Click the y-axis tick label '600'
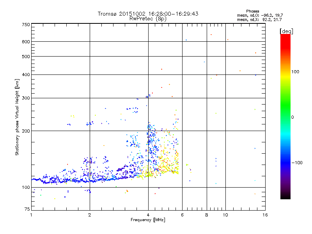Screen dimensions: 312x234 (26, 42)
